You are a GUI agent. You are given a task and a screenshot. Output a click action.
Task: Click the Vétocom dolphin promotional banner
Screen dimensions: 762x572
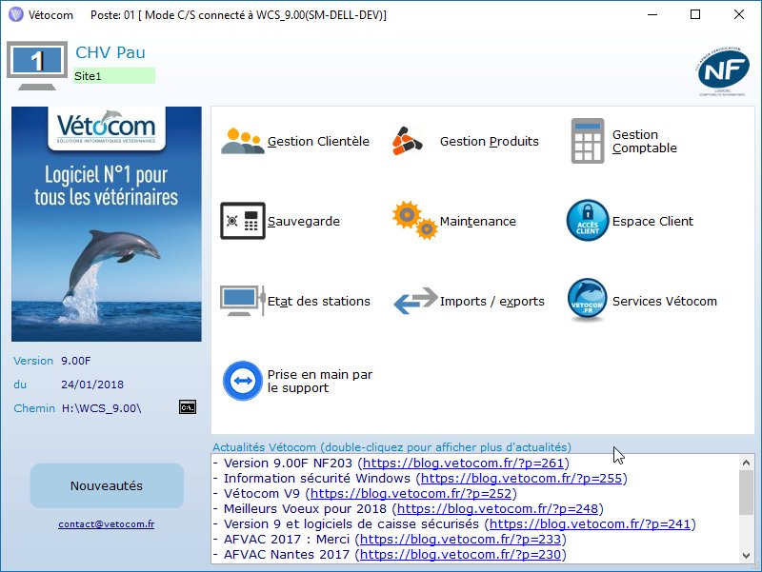tap(107, 224)
